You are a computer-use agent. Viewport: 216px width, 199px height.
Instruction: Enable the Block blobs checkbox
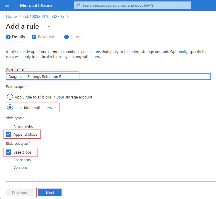click(9, 127)
